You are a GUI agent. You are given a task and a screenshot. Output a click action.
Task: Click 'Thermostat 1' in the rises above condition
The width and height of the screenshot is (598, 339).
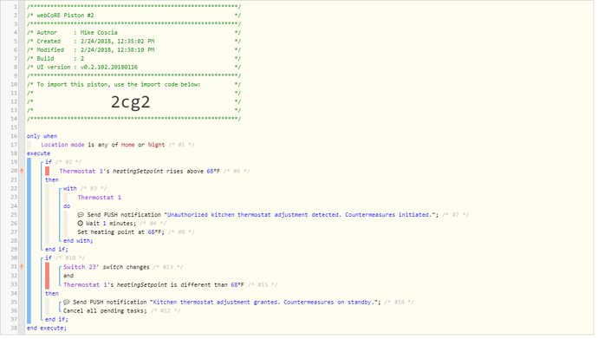pyautogui.click(x=81, y=171)
